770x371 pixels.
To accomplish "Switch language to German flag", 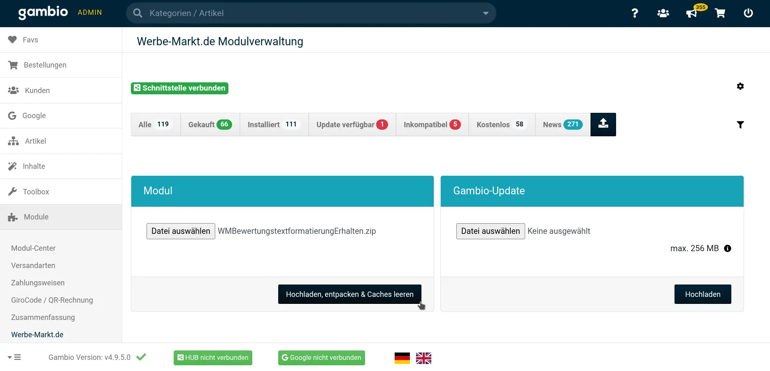I will [x=402, y=358].
